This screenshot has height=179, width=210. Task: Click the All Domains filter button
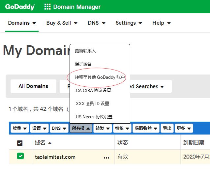click(x=33, y=86)
